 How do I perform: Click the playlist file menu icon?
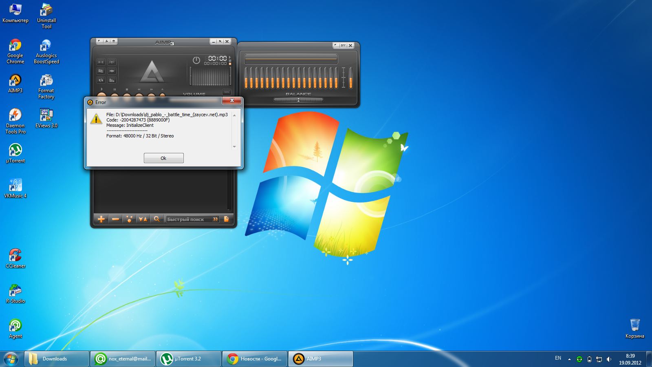point(226,219)
